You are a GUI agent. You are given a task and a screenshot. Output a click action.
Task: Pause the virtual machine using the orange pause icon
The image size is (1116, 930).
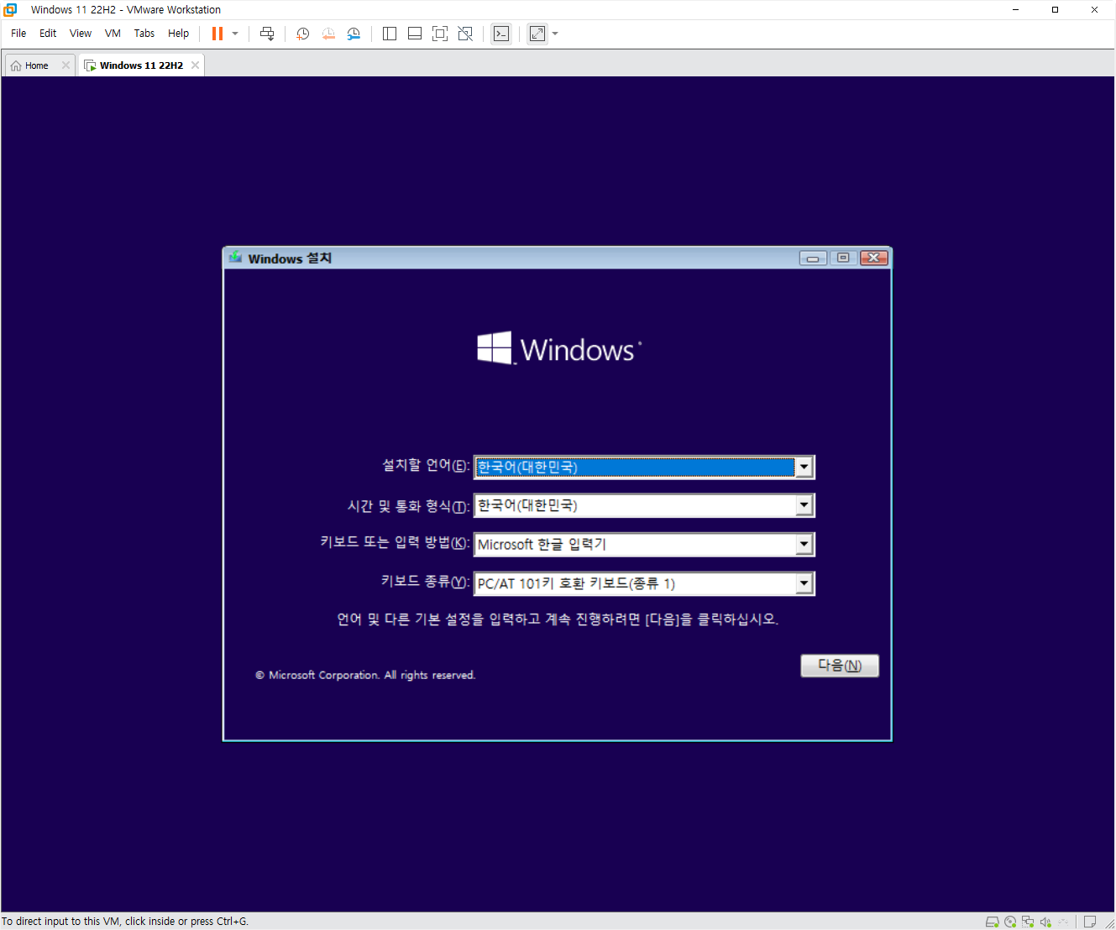coord(217,34)
